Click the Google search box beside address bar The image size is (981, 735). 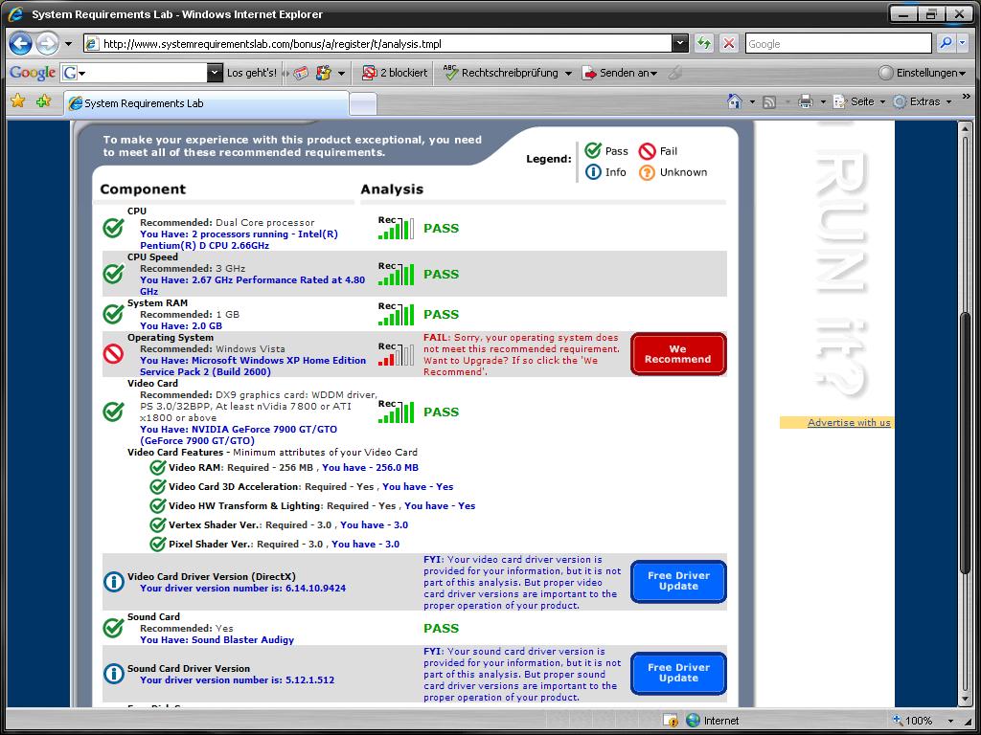839,44
